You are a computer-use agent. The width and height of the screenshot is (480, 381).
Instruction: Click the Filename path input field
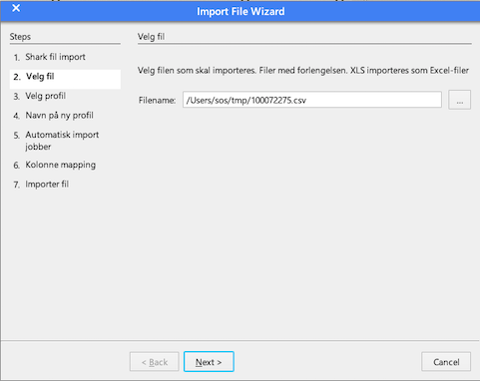312,100
